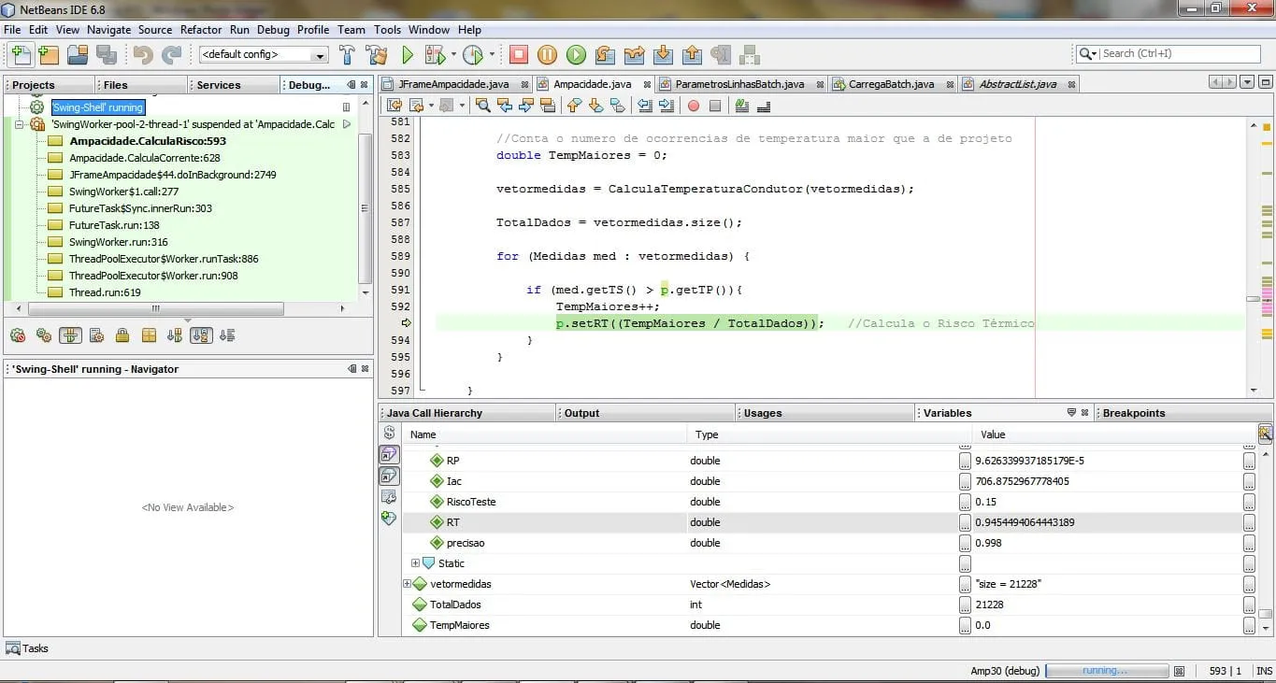Open the Tasks panel button at bottom left
The image size is (1276, 683).
pos(27,648)
